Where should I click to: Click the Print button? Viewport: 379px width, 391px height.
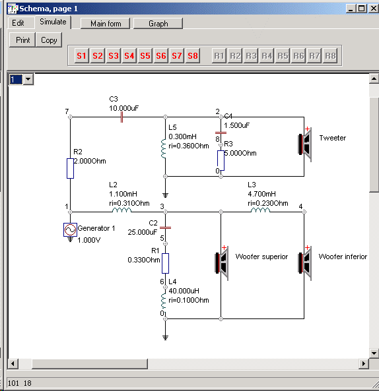(22, 40)
